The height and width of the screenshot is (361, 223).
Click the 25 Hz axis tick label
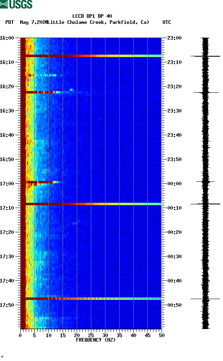(x=91, y=336)
